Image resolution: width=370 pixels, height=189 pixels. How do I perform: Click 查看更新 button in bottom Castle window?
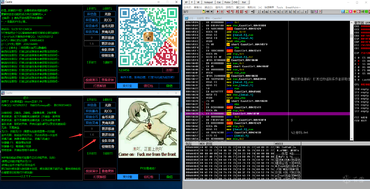[108, 171]
